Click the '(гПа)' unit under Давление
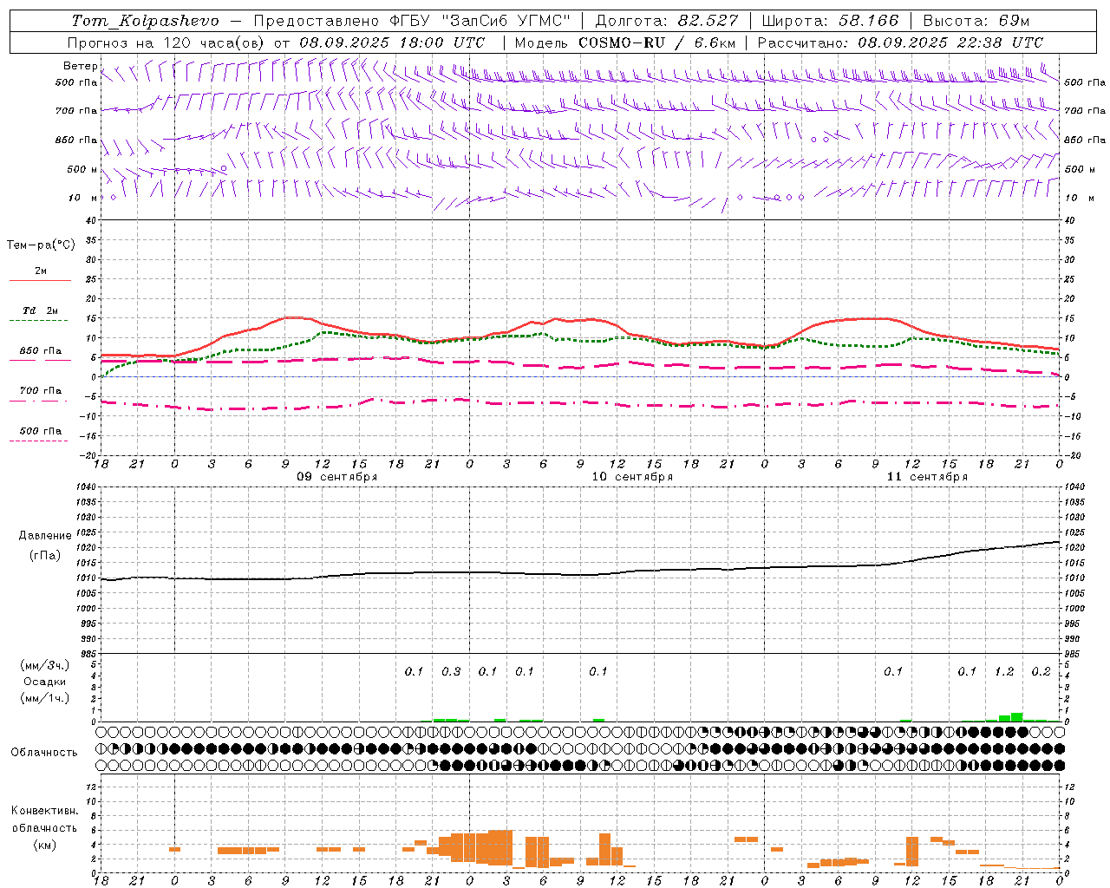Screen dimensions: 1110x888 [45, 556]
